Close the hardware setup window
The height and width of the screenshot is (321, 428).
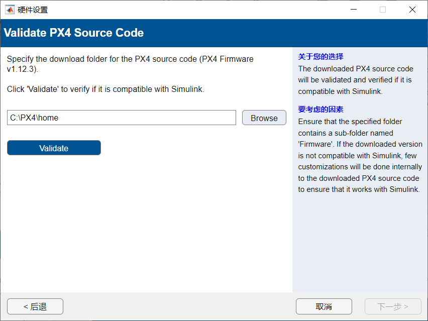pyautogui.click(x=412, y=10)
